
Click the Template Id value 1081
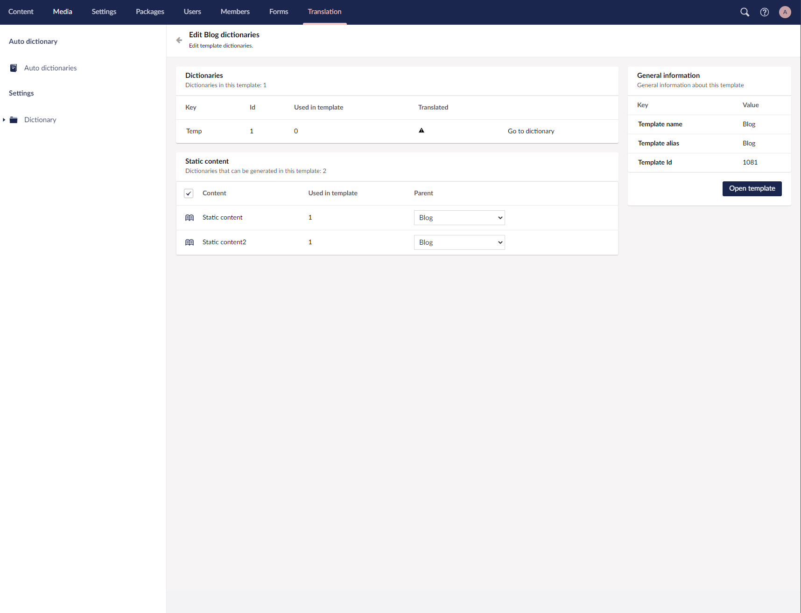[750, 162]
